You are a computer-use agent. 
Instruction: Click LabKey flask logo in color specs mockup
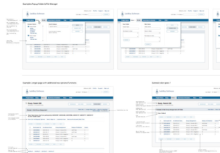coord(157,91)
